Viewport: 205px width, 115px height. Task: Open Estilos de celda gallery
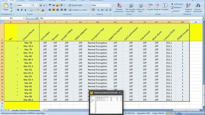point(141,8)
